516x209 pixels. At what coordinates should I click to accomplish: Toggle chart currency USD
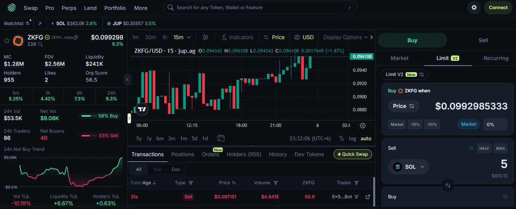304,37
